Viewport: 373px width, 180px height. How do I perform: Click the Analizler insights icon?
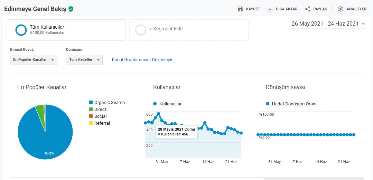click(x=341, y=9)
